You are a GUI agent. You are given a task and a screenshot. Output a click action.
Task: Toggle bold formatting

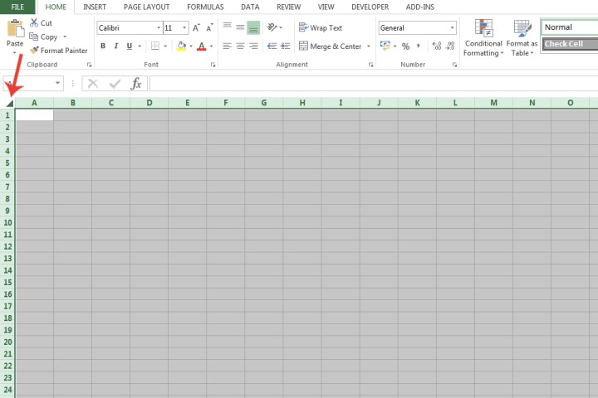[x=103, y=46]
